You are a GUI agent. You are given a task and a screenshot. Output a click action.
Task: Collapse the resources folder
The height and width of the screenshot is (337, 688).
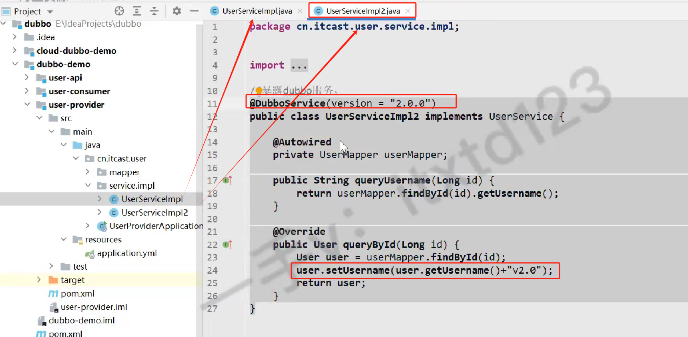[64, 239]
